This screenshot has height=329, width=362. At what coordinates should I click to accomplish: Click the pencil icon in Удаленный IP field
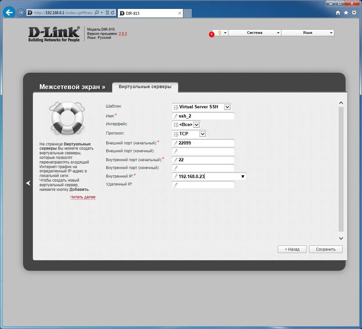[176, 185]
